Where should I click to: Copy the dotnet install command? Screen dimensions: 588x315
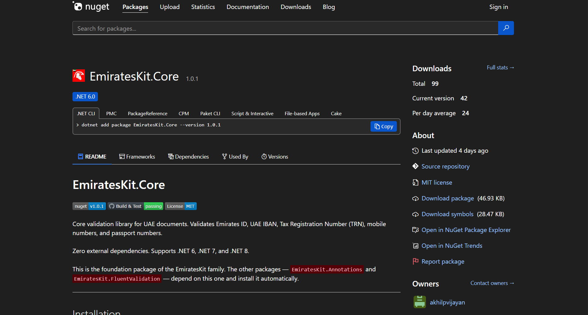click(x=383, y=126)
